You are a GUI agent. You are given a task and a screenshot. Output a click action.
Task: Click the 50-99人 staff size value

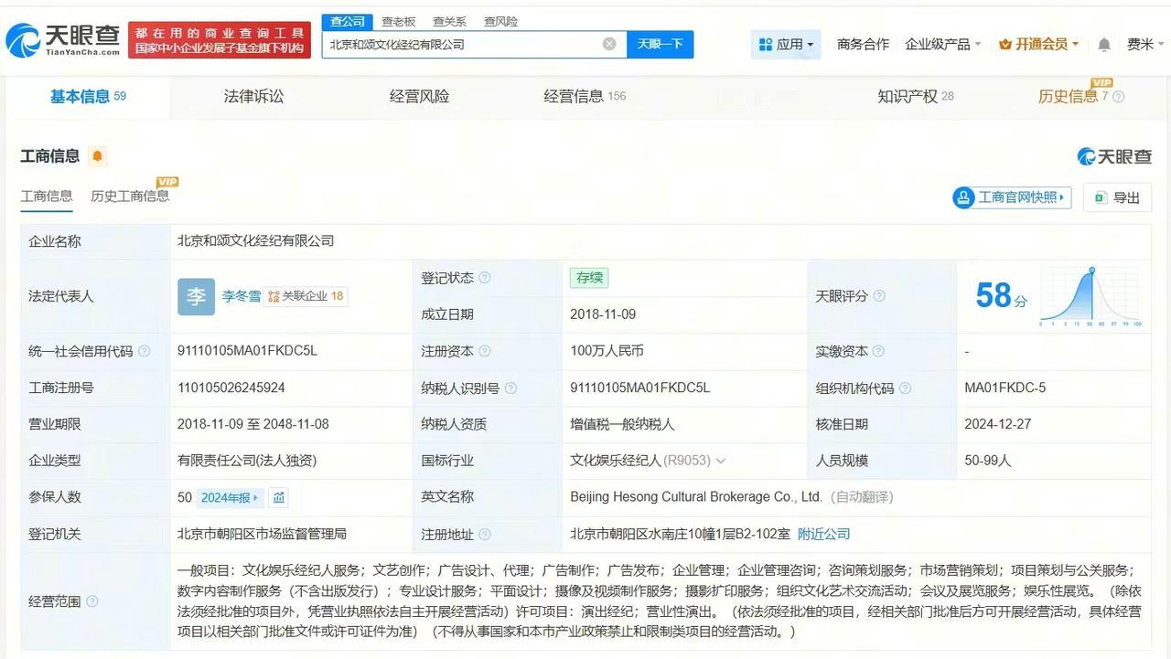point(988,461)
